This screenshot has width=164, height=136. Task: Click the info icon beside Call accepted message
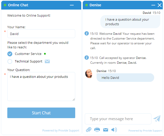87,57
